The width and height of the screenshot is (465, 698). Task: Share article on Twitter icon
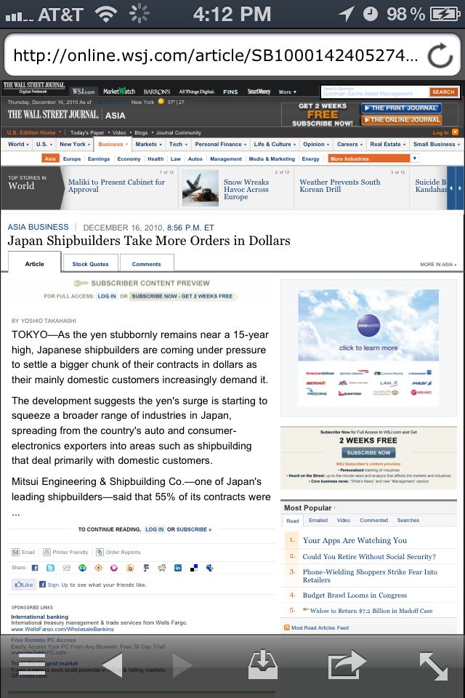click(x=50, y=568)
